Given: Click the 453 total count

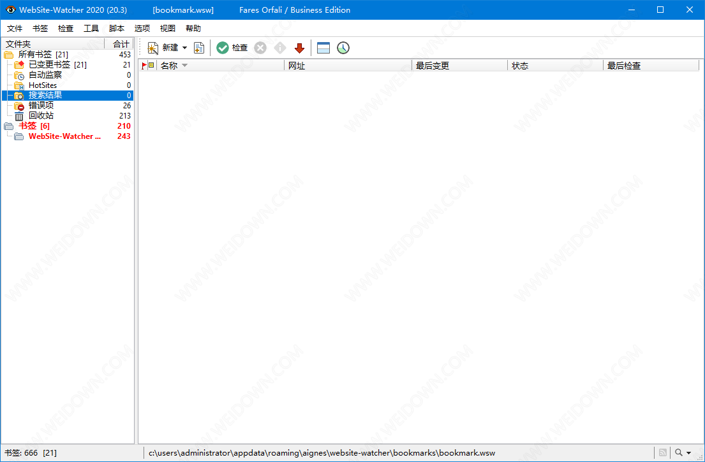Looking at the screenshot, I should coord(124,55).
